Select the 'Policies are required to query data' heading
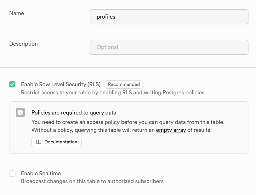This screenshot has width=256, height=195. 74,113
